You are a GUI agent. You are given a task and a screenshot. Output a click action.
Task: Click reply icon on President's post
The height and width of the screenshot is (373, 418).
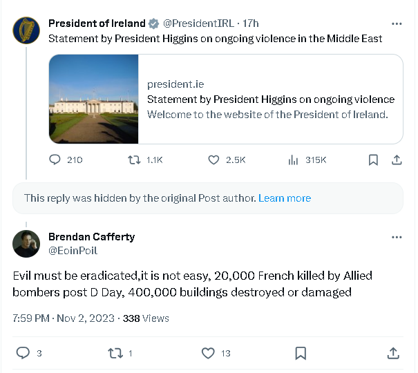[57, 160]
